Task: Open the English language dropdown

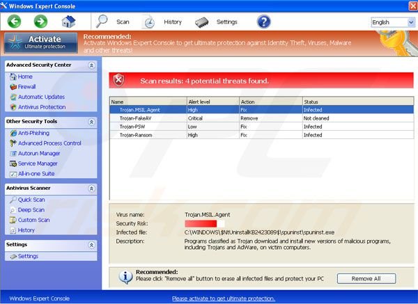Action: 392,22
